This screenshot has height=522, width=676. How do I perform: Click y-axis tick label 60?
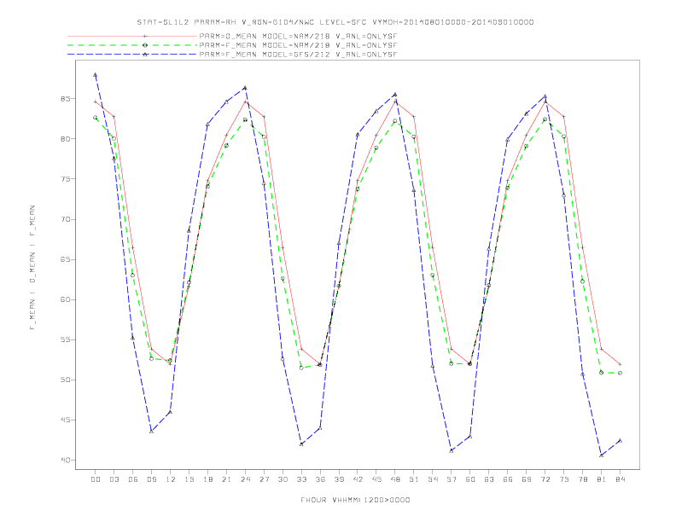(x=66, y=299)
